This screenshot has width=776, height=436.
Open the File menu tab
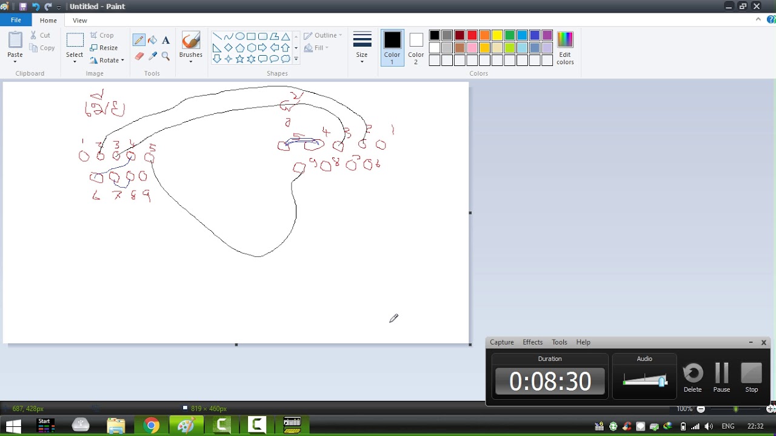pyautogui.click(x=16, y=20)
